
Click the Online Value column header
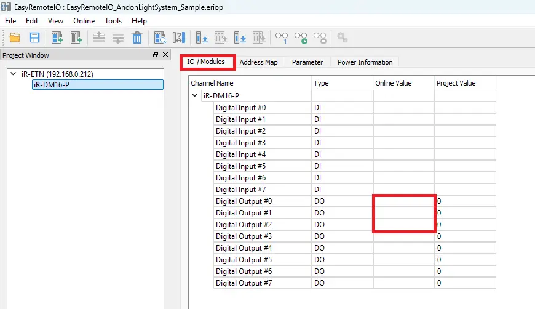(x=403, y=83)
